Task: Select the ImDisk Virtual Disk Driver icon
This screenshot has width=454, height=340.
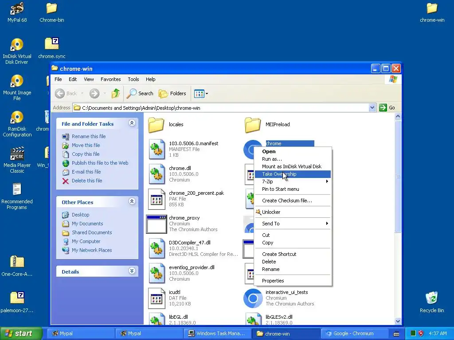Action: tap(17, 51)
